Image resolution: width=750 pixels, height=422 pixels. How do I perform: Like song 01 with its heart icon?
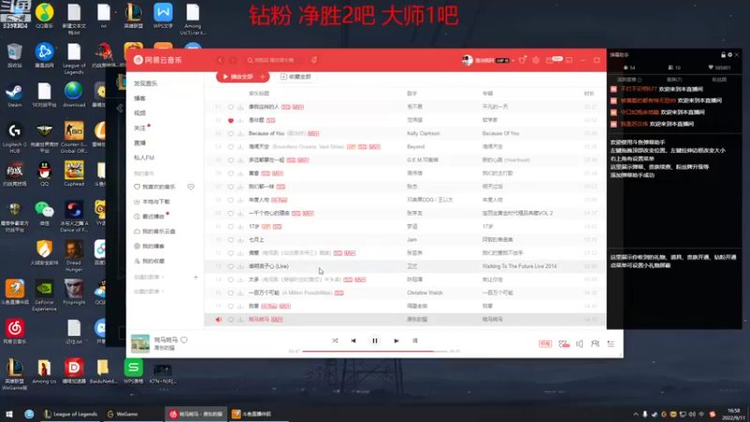tap(231, 107)
